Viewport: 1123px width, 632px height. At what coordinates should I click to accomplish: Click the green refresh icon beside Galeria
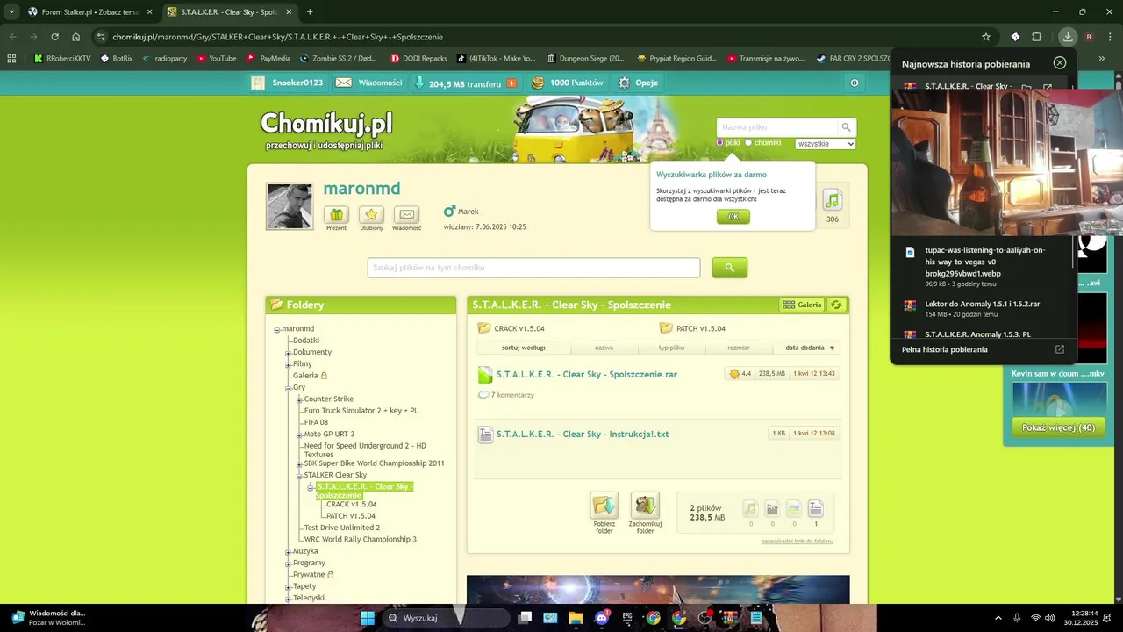pos(836,305)
